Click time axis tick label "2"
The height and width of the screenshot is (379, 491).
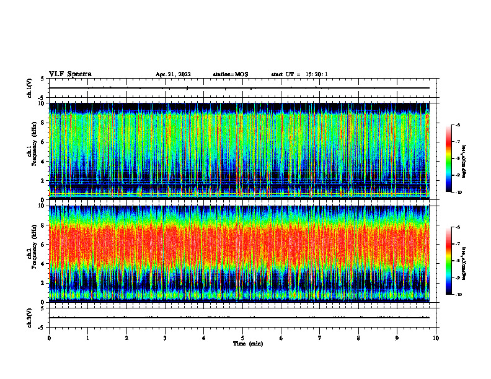click(x=126, y=338)
